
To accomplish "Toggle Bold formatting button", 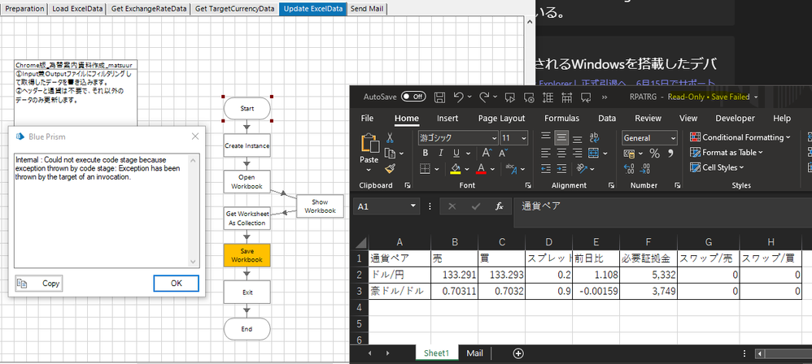I will 425,153.
